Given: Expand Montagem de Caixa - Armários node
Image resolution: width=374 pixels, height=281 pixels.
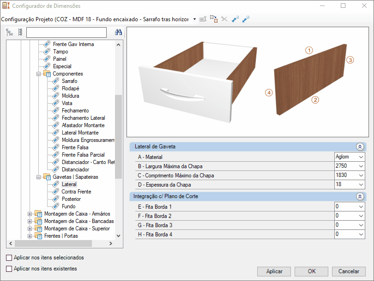Looking at the screenshot, I should (30, 214).
